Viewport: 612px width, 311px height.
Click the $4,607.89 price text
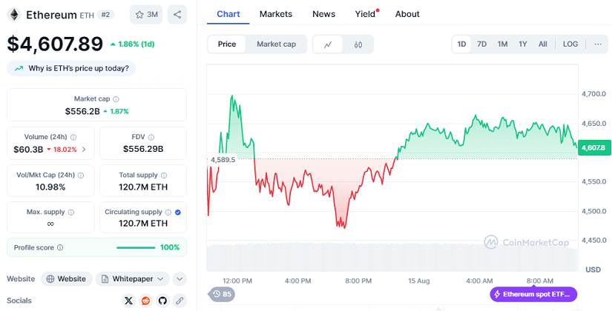tap(55, 44)
